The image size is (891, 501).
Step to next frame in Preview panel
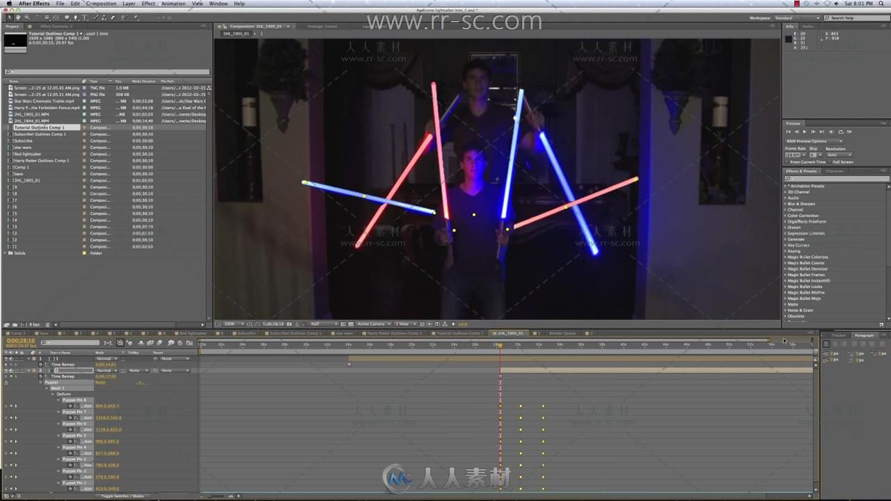(x=813, y=132)
